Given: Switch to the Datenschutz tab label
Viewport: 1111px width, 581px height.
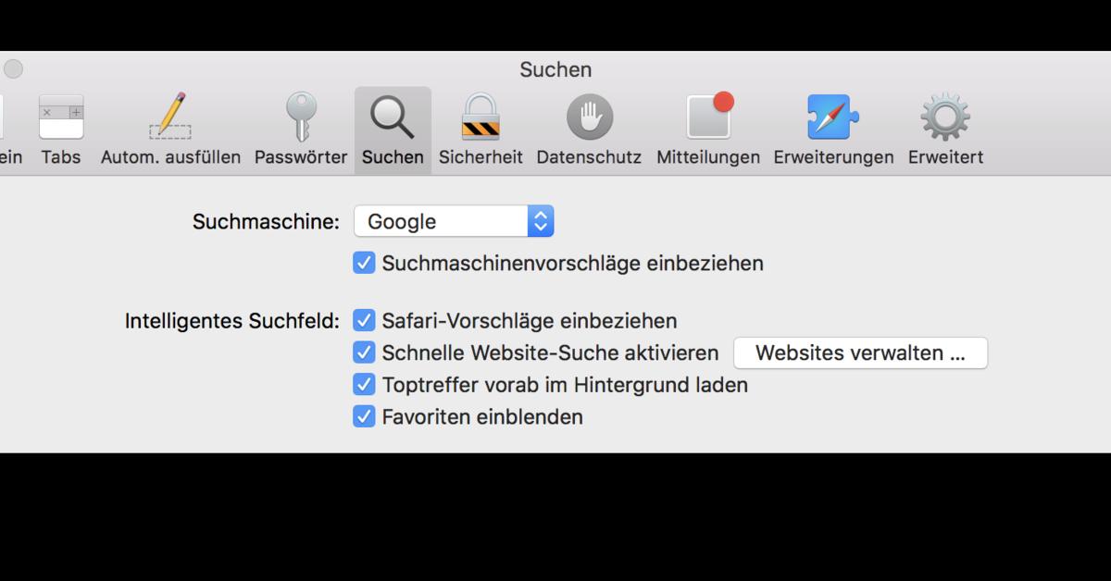Looking at the screenshot, I should pos(589,157).
